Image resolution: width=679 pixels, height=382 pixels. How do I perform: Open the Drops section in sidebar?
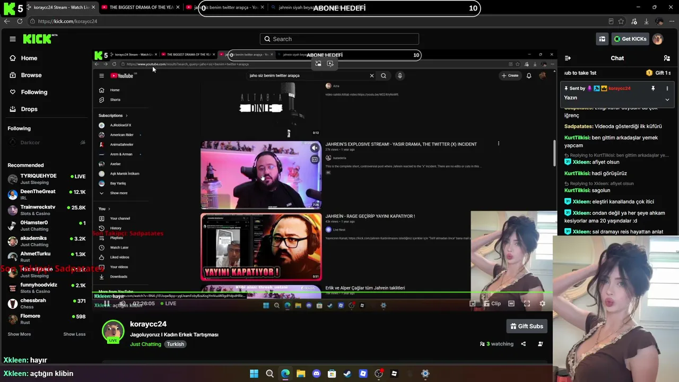pyautogui.click(x=29, y=109)
